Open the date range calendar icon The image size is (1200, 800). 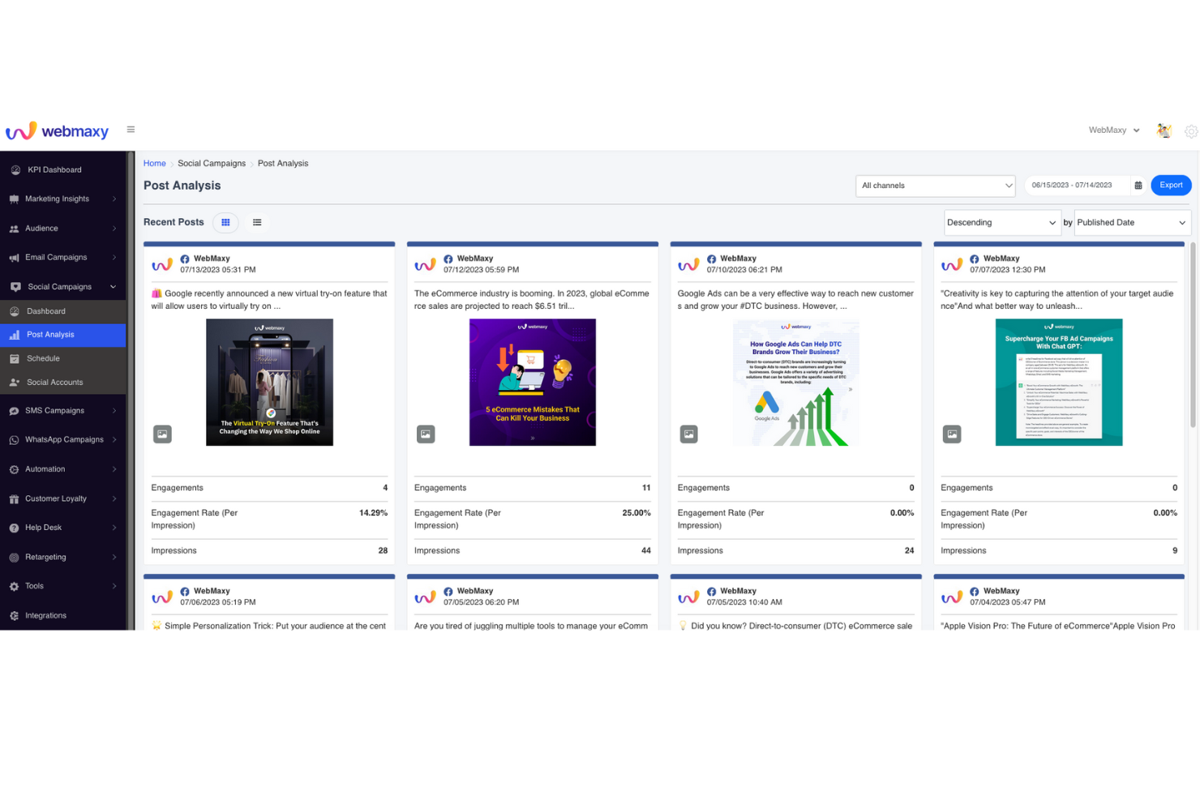click(x=1138, y=186)
